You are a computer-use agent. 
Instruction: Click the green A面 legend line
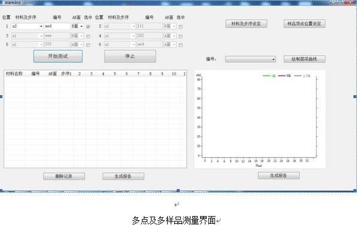[x=267, y=76]
